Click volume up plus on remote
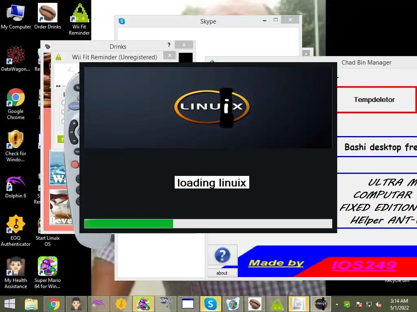This screenshot has height=312, width=417. point(74,123)
